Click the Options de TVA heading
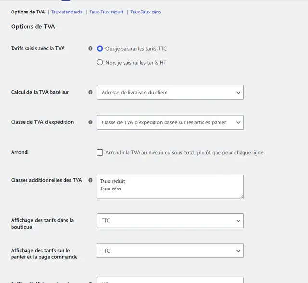308x283 pixels. coord(33,27)
